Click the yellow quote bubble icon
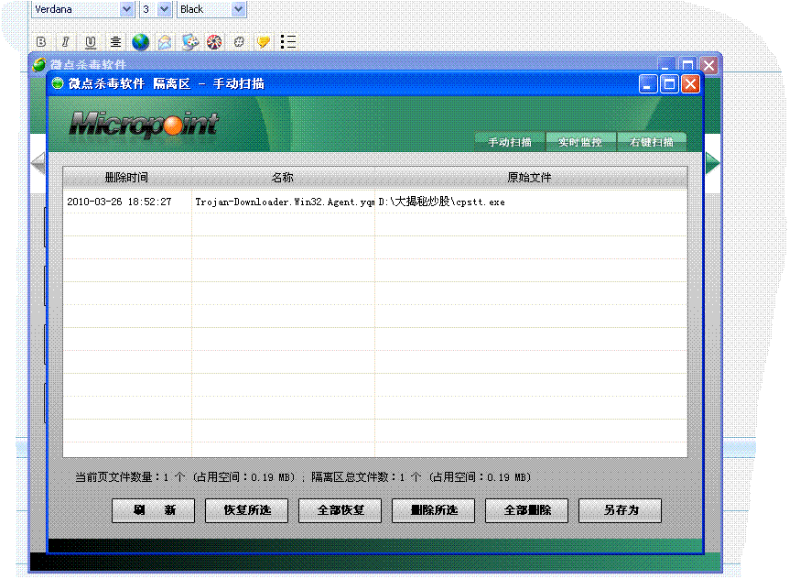Image resolution: width=789 pixels, height=579 pixels. 264,42
